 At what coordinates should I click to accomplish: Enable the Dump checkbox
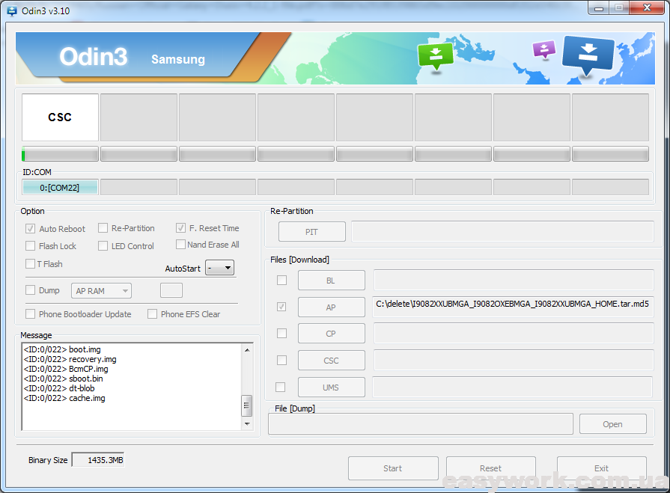click(x=31, y=290)
